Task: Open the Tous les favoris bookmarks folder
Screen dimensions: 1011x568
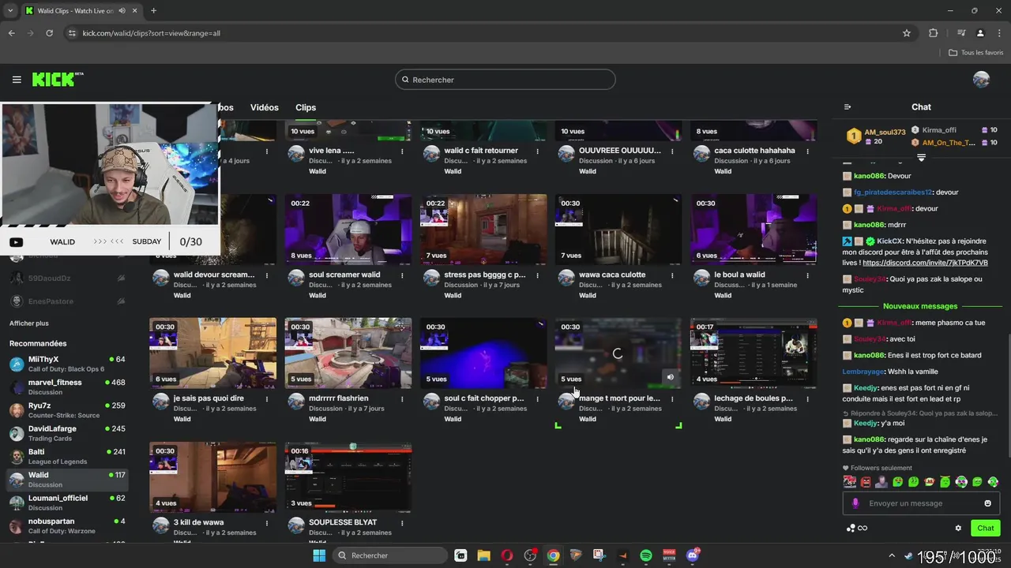Action: click(976, 53)
